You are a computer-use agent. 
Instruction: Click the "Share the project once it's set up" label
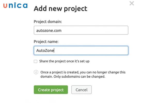(64, 62)
